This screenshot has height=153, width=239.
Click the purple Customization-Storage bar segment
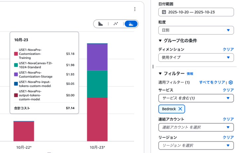97,57
